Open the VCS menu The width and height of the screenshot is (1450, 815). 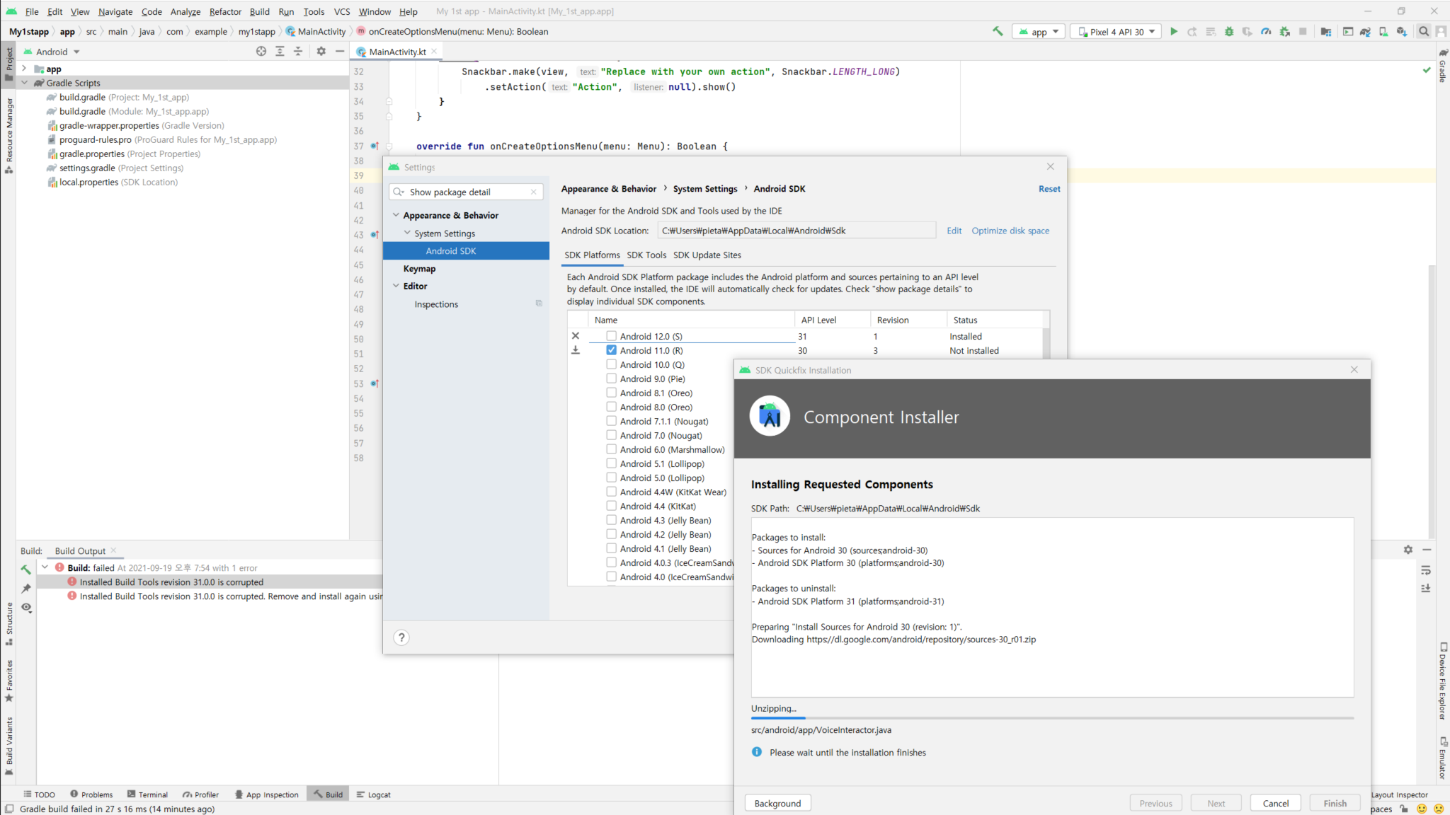tap(342, 11)
